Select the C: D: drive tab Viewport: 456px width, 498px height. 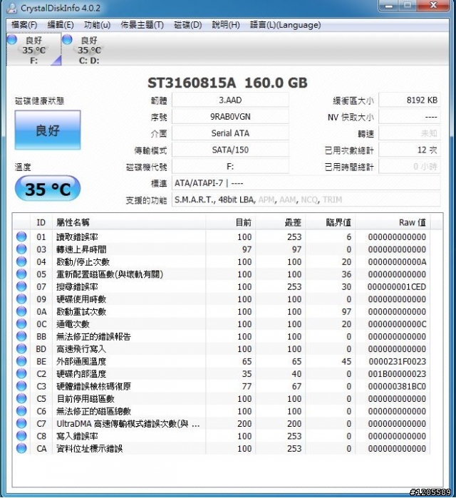pos(89,50)
